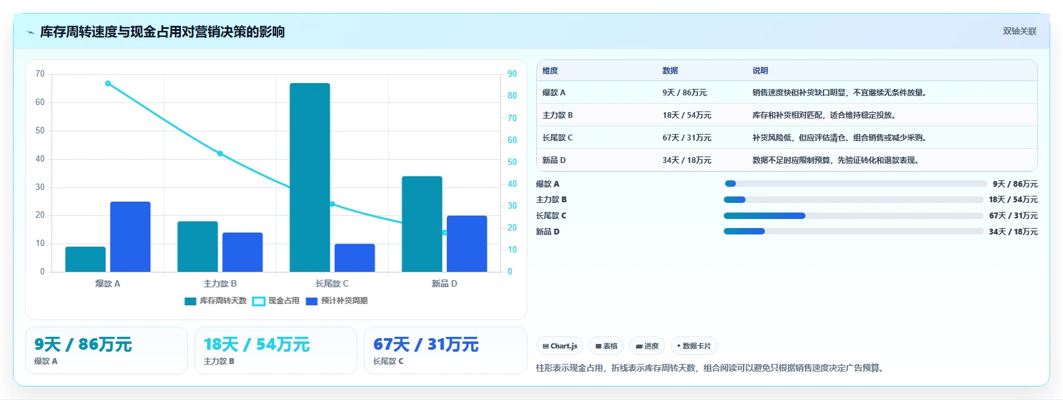The image size is (1063, 400).
Task: Select the 主力款 B table row
Action: point(787,115)
